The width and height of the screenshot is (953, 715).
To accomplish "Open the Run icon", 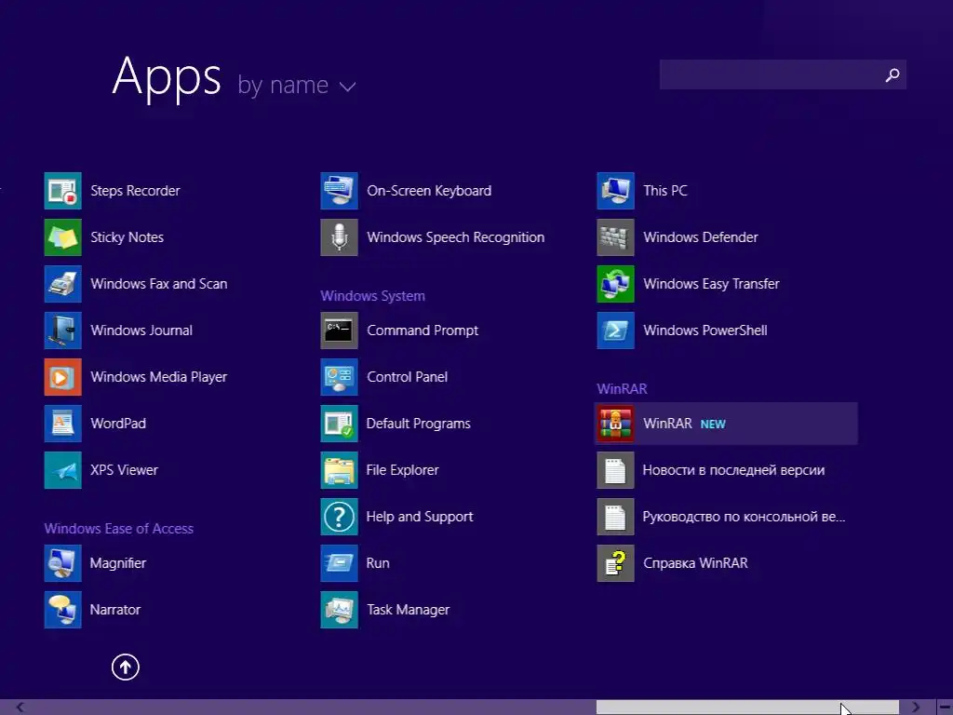I will [x=339, y=563].
